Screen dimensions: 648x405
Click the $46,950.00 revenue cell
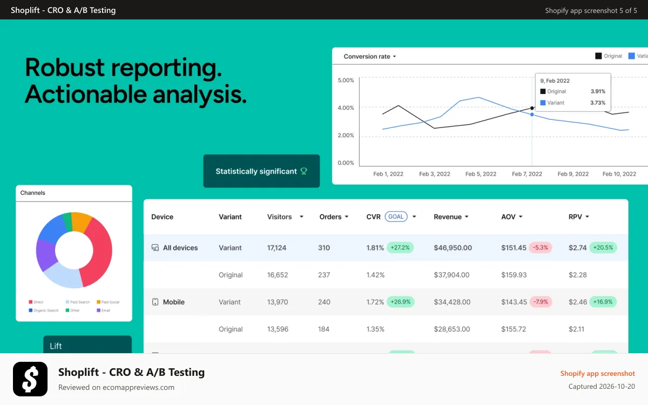point(453,248)
